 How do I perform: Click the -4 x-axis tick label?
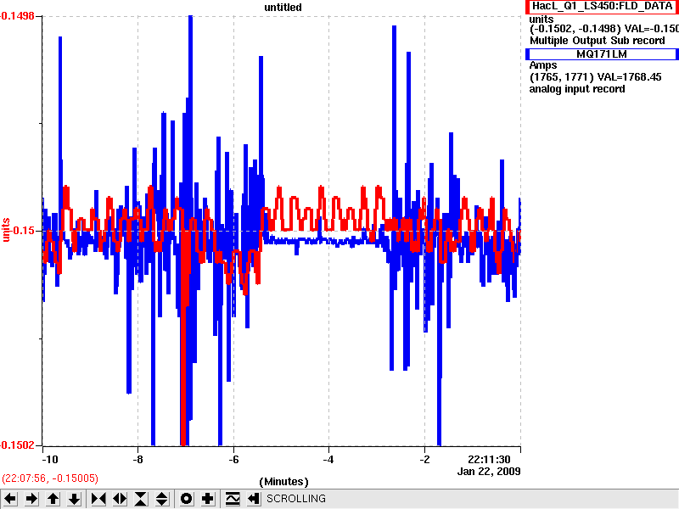pyautogui.click(x=328, y=460)
